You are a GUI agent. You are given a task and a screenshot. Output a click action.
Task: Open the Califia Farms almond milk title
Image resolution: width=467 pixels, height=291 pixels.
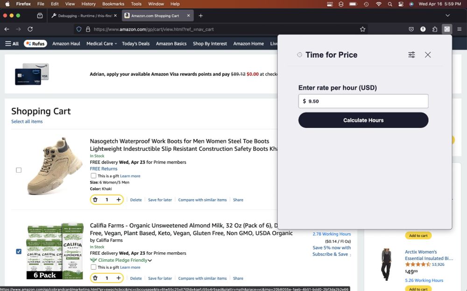click(191, 229)
